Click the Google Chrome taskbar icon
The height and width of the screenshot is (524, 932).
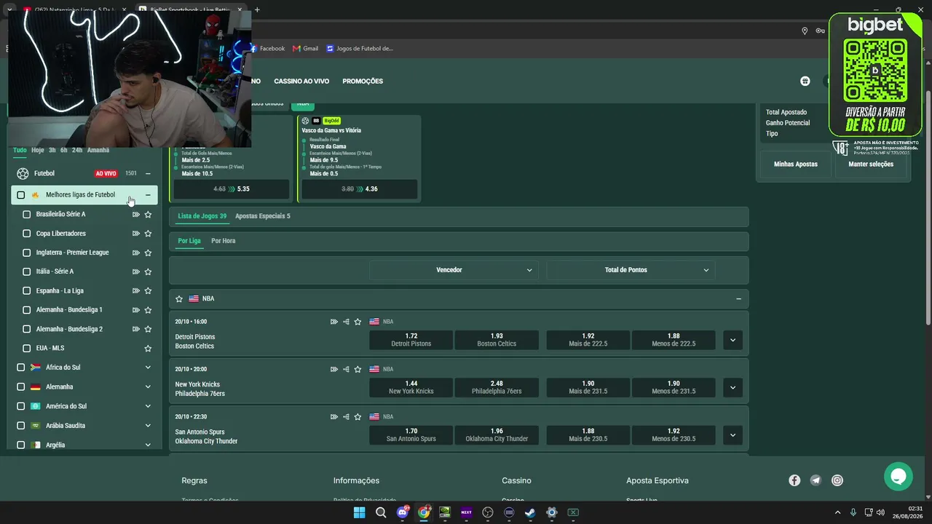click(424, 512)
